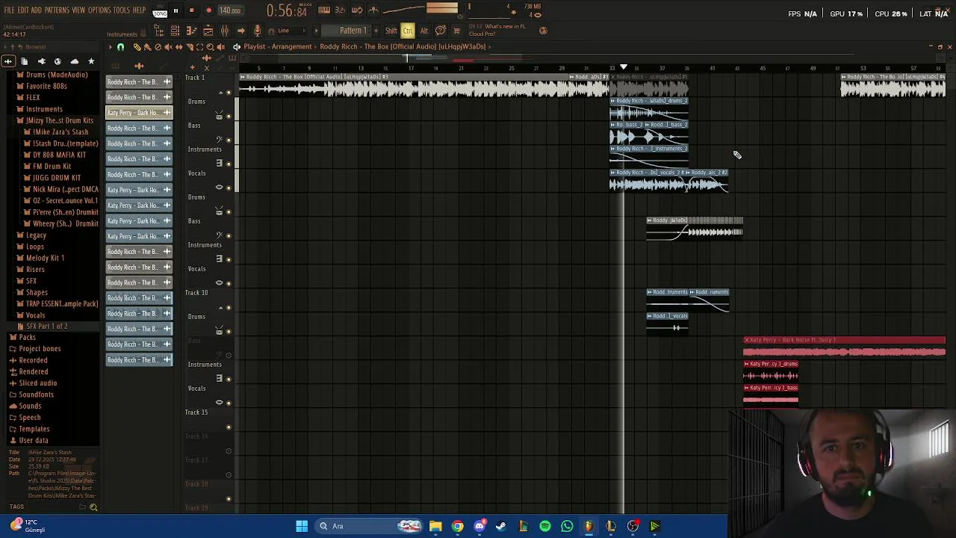Expand the Drums (ModeAudio) folder
Viewport: 956px width, 538px height.
(x=57, y=75)
